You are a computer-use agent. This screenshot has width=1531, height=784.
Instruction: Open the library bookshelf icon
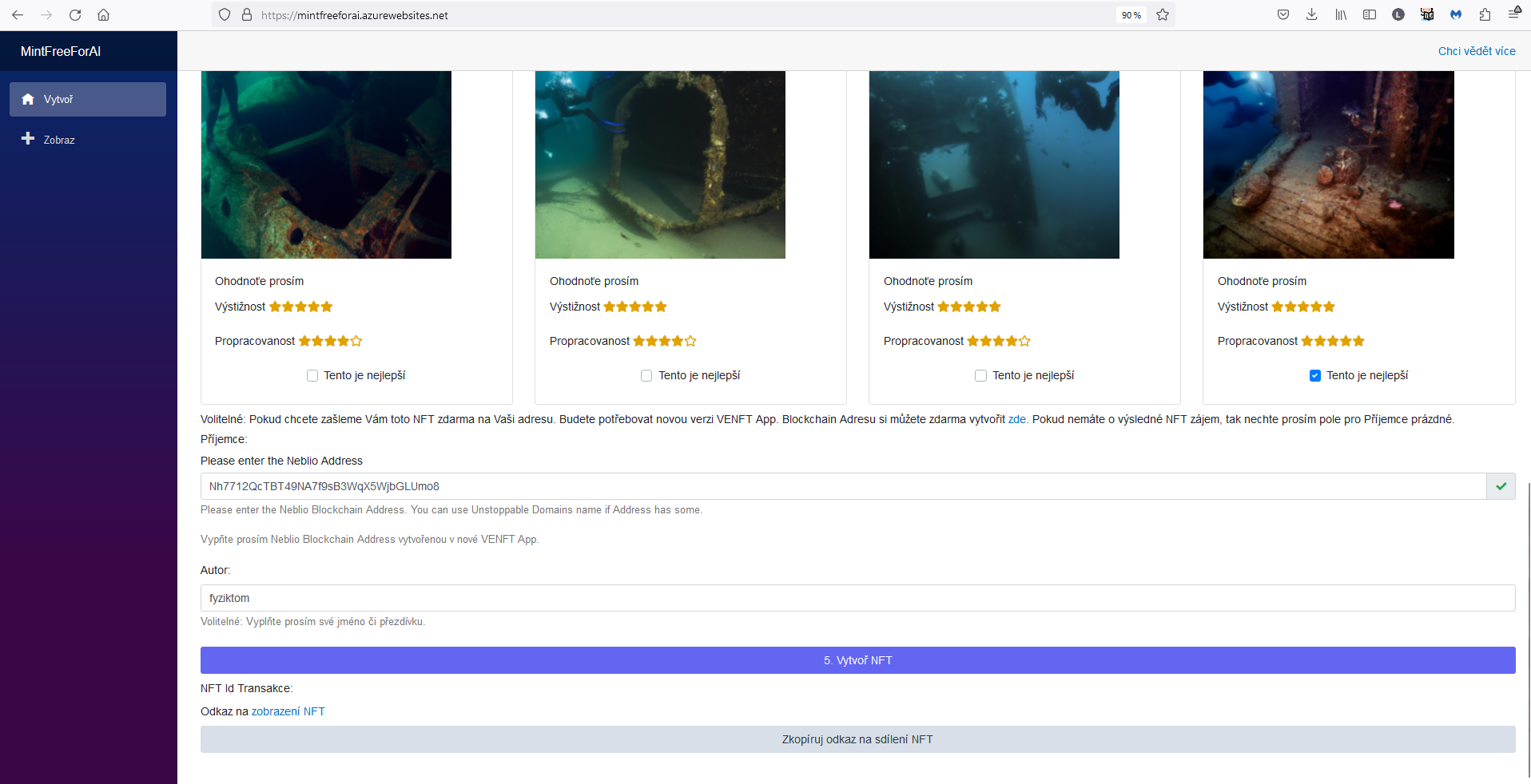click(x=1341, y=14)
